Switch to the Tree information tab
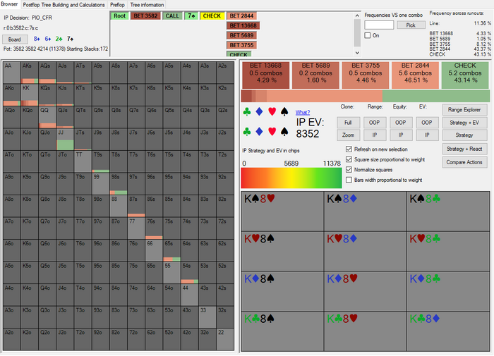The image size is (494, 356). tap(147, 5)
